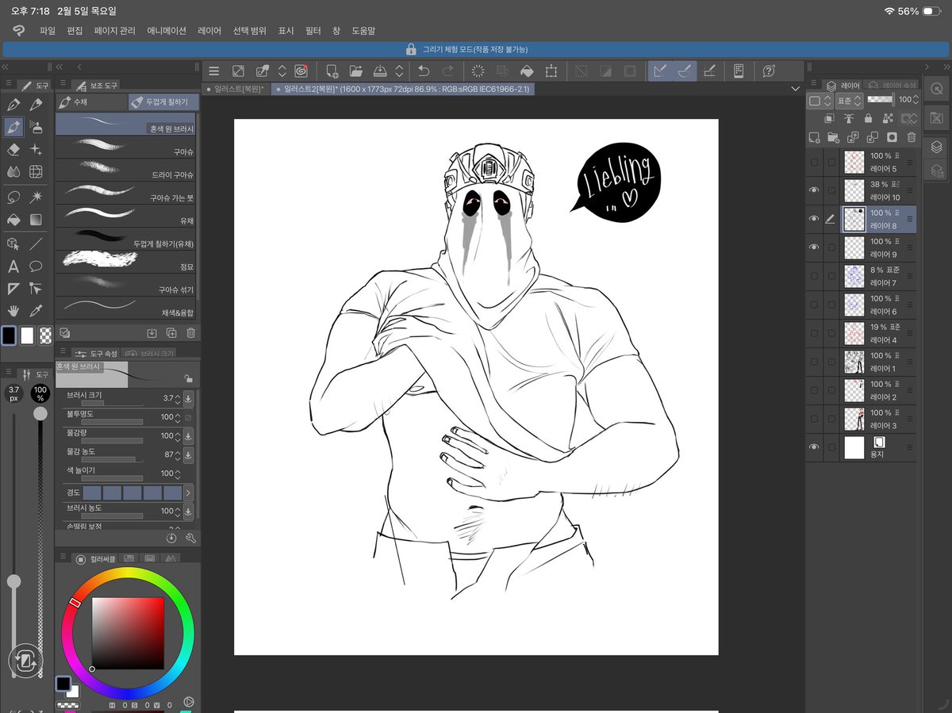Click the layer opacity 100 stepper

click(x=916, y=100)
